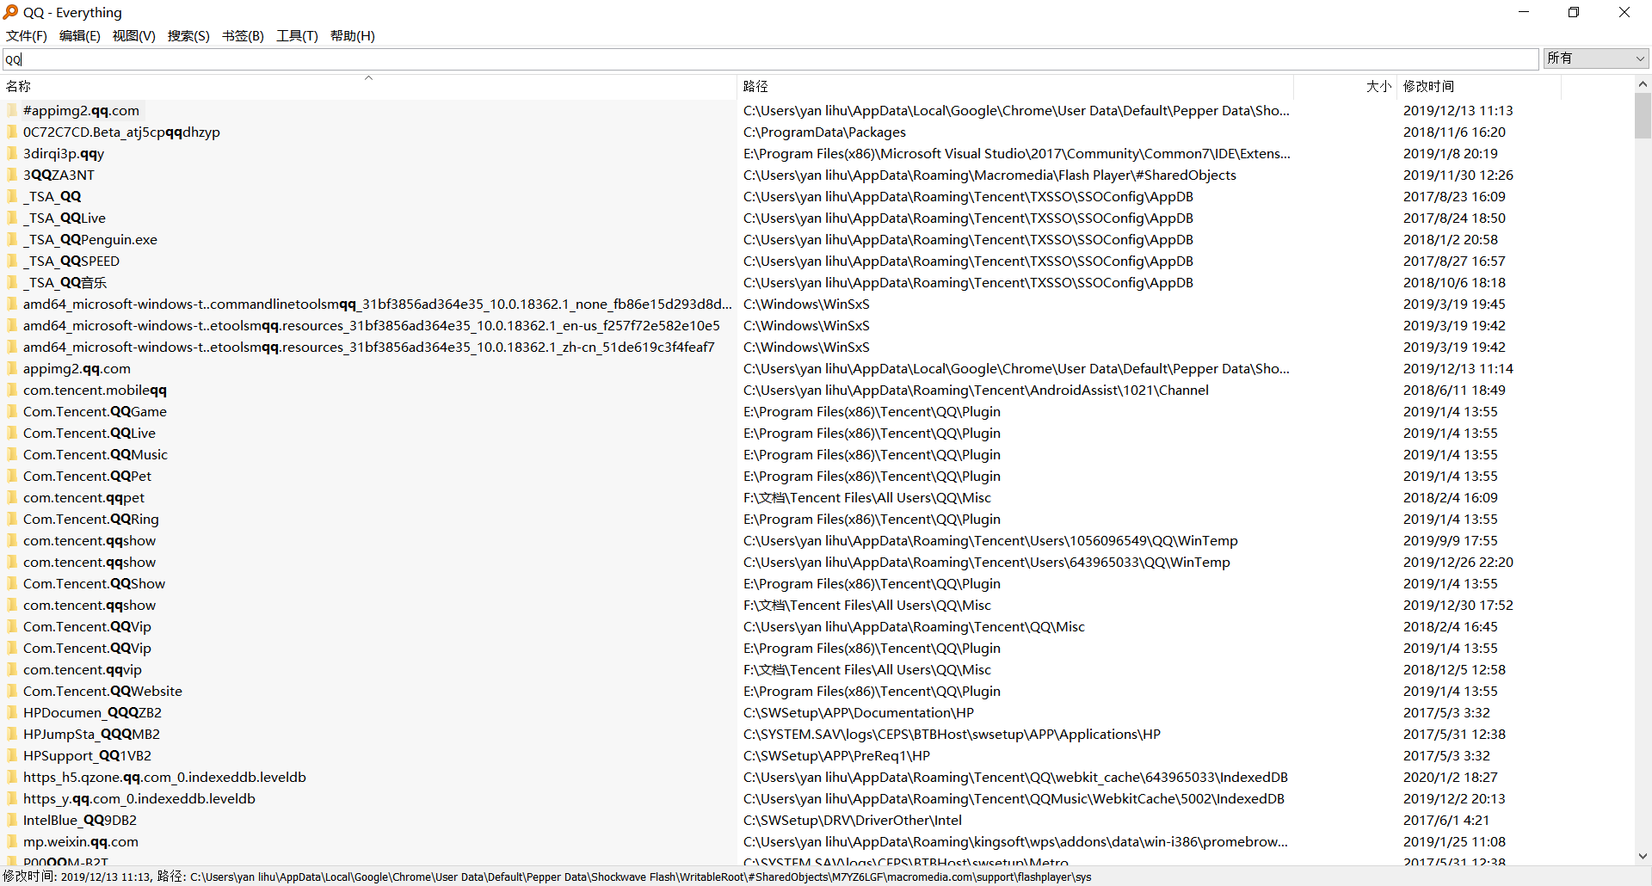The width and height of the screenshot is (1652, 886).
Task: Select folder icon next to 3dirqi3p.qqy
Action: tap(12, 154)
